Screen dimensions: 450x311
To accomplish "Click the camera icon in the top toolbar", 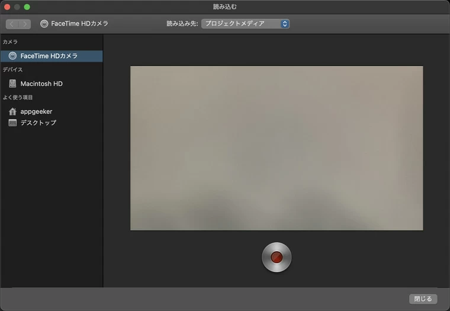I will pyautogui.click(x=44, y=24).
